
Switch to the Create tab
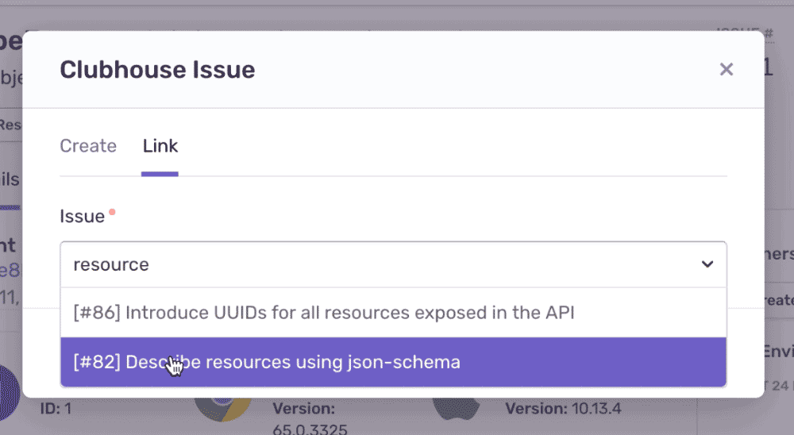88,146
